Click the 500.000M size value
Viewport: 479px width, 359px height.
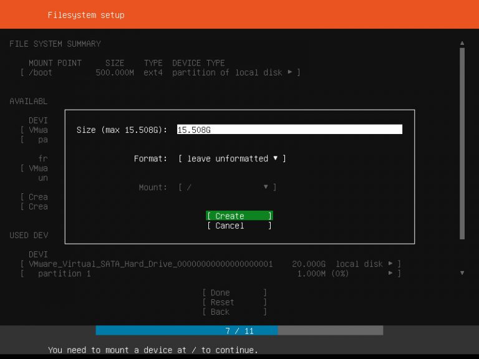(x=115, y=73)
